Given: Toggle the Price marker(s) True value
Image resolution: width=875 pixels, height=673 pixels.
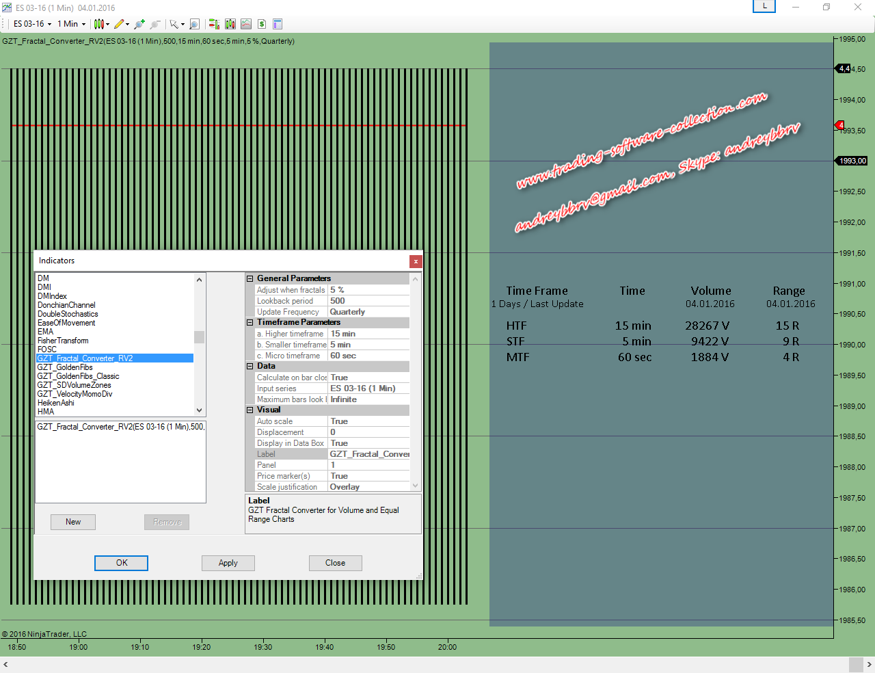Looking at the screenshot, I should pyautogui.click(x=368, y=476).
